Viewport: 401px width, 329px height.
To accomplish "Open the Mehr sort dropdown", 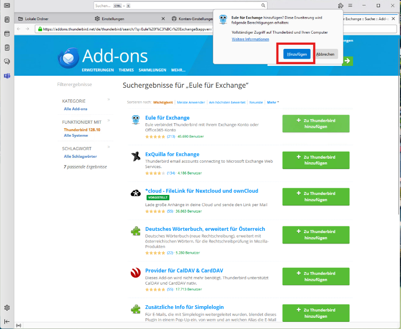I will point(273,102).
